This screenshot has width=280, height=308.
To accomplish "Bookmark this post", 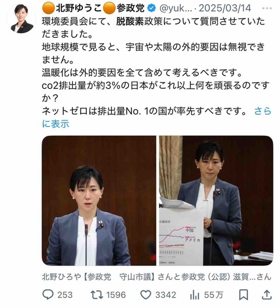I will [243, 295].
